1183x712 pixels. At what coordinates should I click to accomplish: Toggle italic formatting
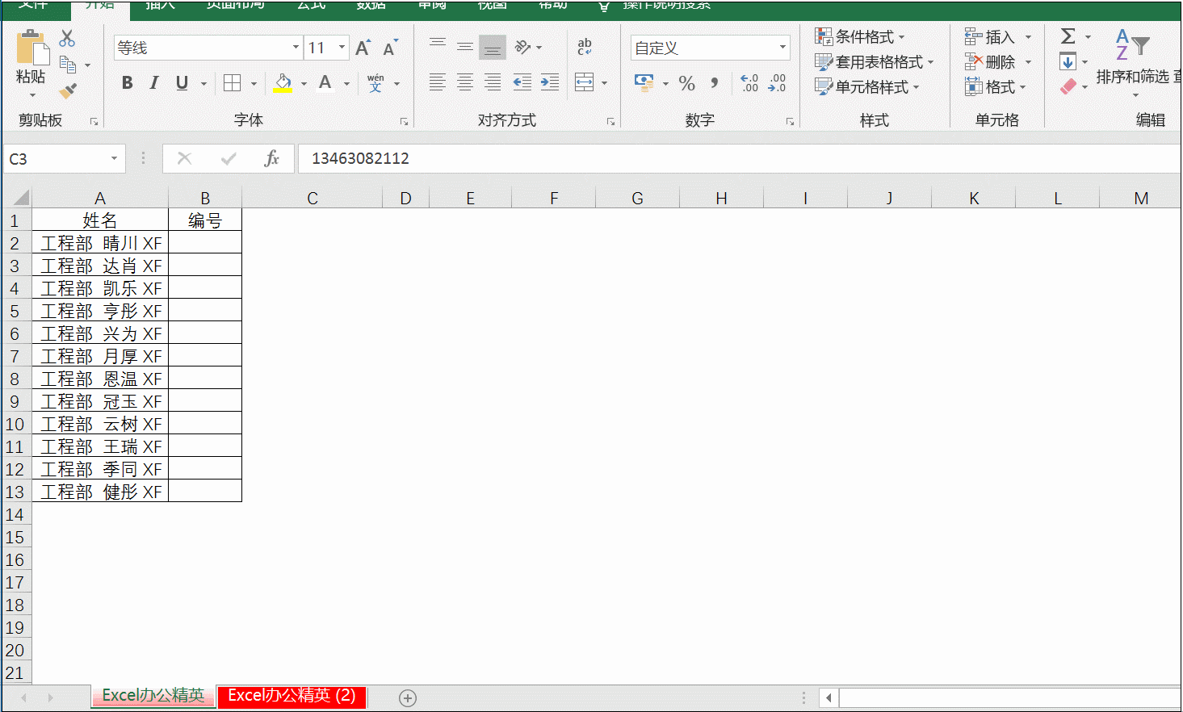(154, 82)
